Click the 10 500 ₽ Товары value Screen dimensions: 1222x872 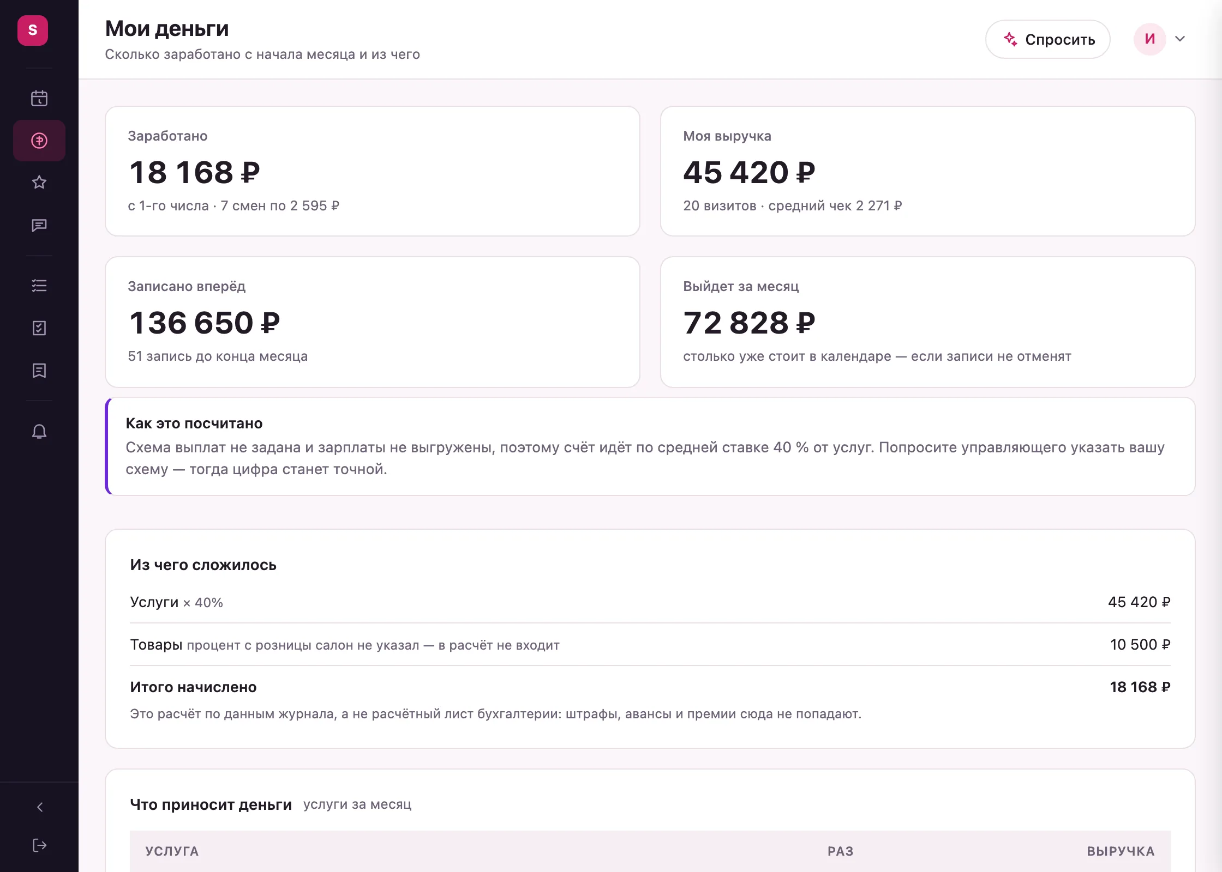coord(1140,645)
